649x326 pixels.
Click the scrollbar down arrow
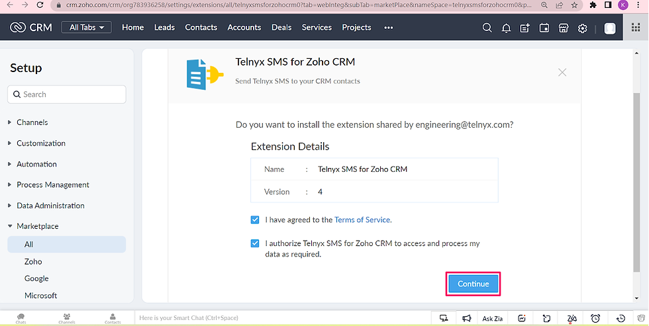[636, 298]
